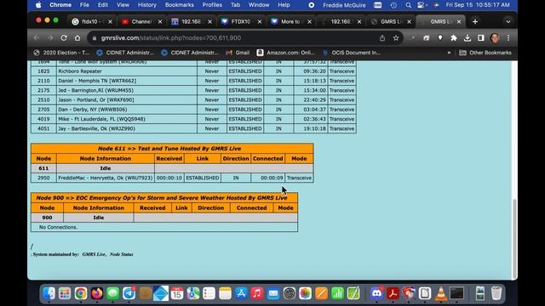Open the OCIS Document bookmark

pos(352,53)
